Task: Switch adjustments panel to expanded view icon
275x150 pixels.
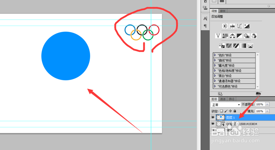Action: pos(220,94)
